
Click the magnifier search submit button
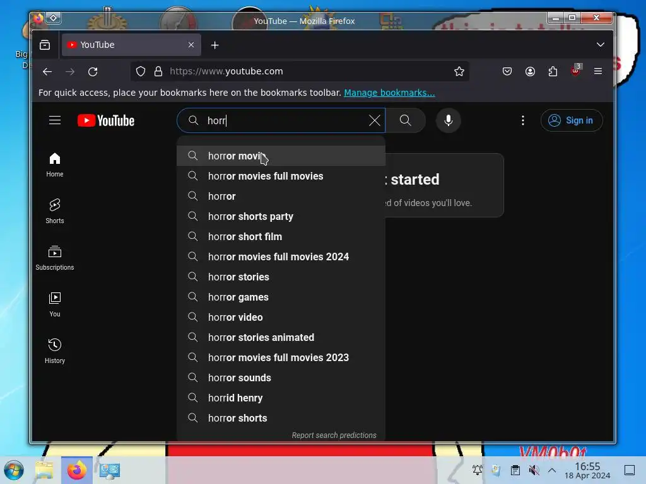coord(406,120)
